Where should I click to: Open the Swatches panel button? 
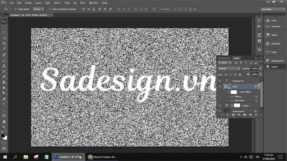(x=275, y=27)
